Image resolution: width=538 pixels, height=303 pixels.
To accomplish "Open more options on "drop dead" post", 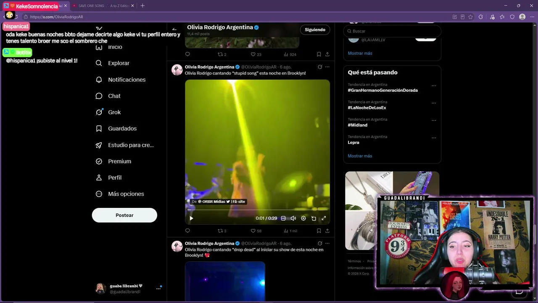I will (327, 243).
